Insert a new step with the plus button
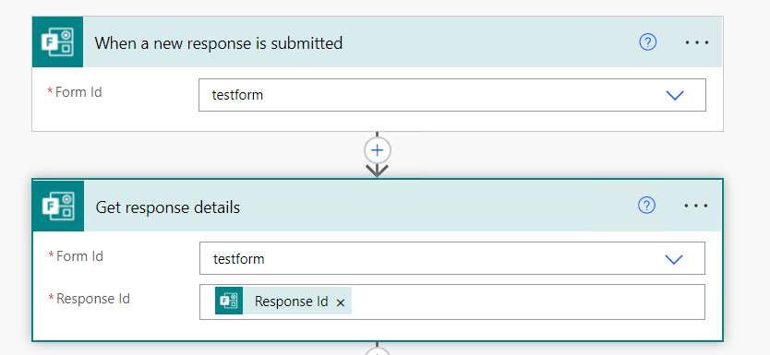The image size is (770, 355). coord(377,150)
